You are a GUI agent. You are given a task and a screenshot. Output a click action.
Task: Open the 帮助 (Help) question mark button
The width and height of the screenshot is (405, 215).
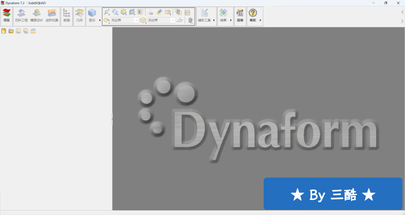[253, 16]
